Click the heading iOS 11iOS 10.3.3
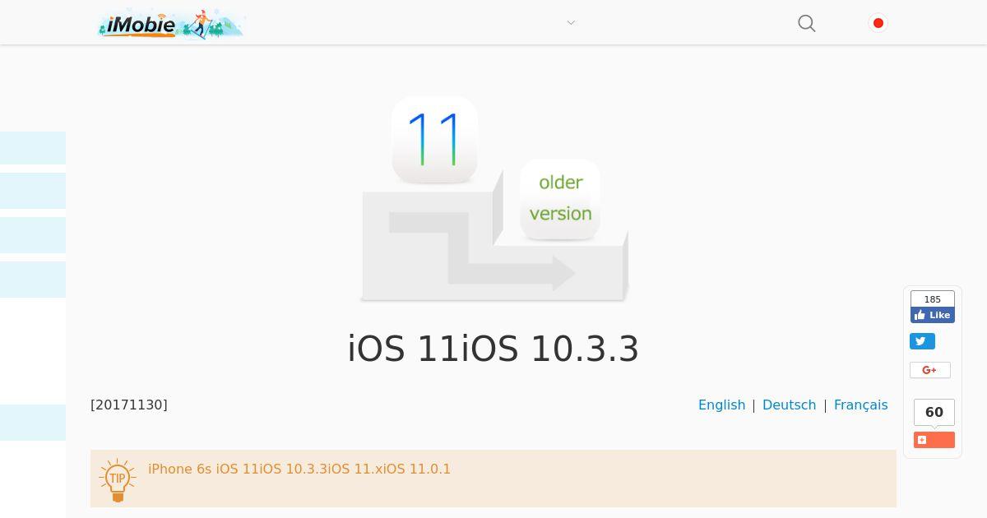Viewport: 987px width, 518px height. pos(493,349)
